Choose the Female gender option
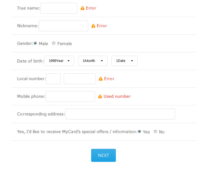Image resolution: width=207 pixels, height=170 pixels. click(x=53, y=43)
